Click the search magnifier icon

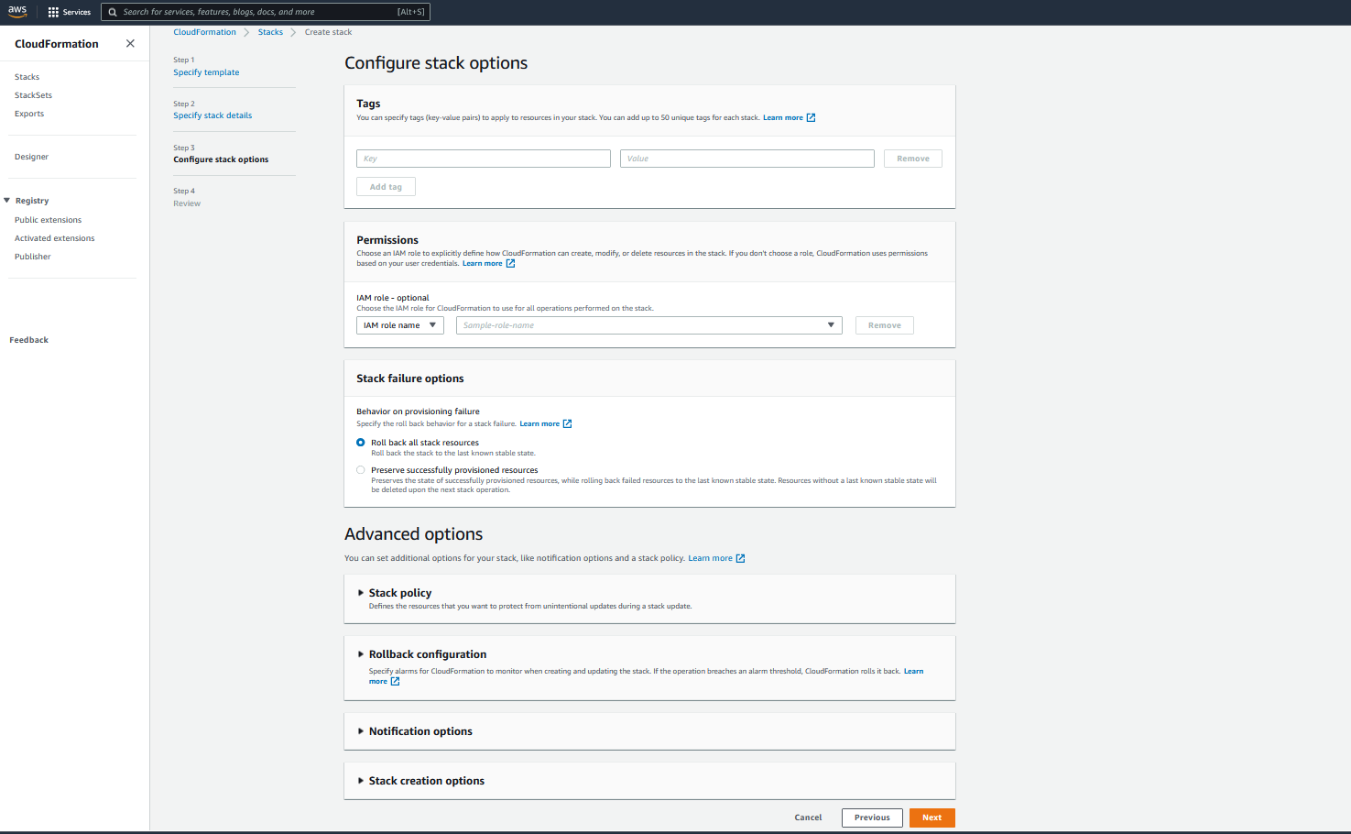pyautogui.click(x=113, y=12)
